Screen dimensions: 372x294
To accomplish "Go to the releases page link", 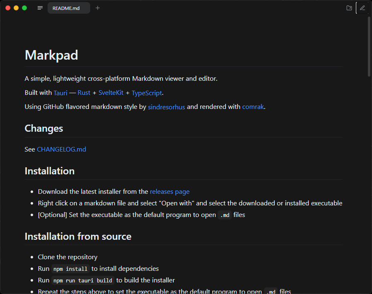I will click(x=170, y=191).
